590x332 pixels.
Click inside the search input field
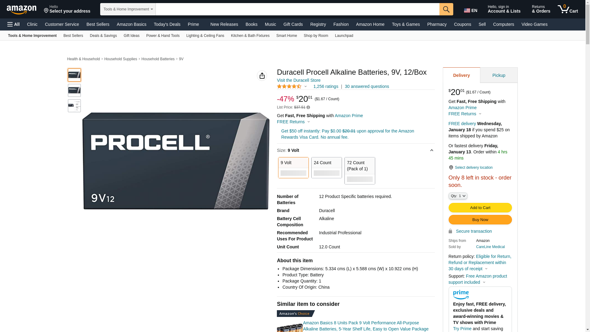tap(297, 9)
